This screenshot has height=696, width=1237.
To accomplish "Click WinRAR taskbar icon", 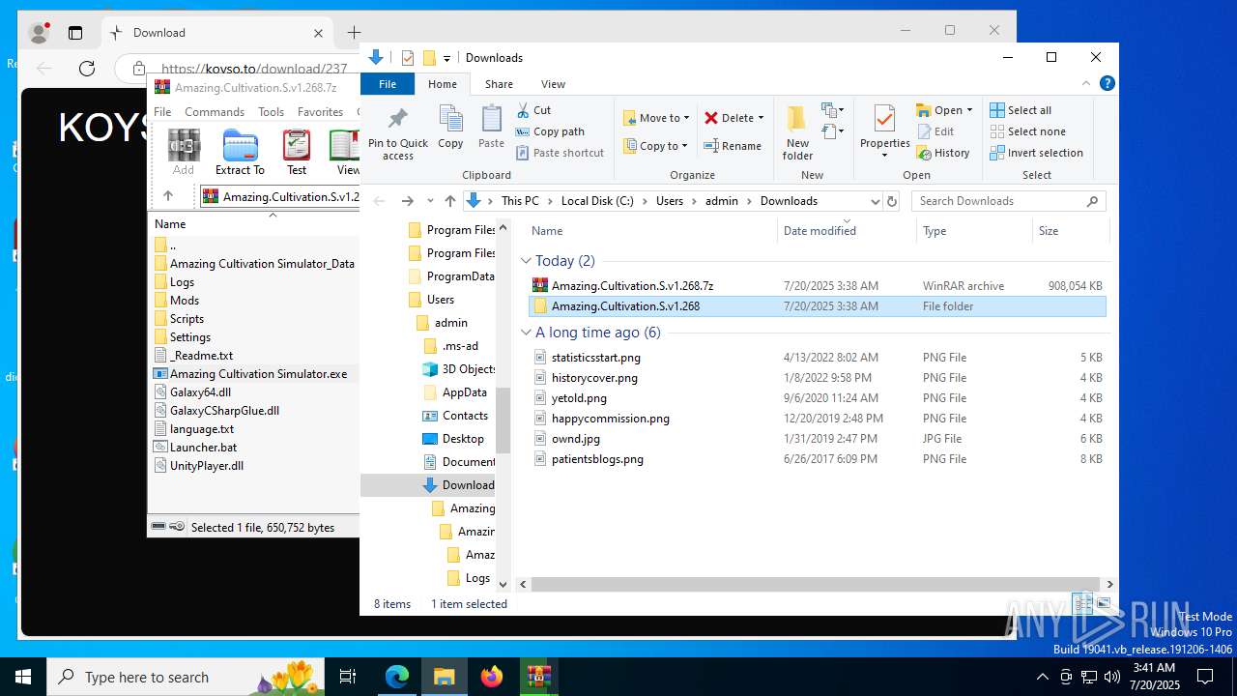I will (x=538, y=677).
